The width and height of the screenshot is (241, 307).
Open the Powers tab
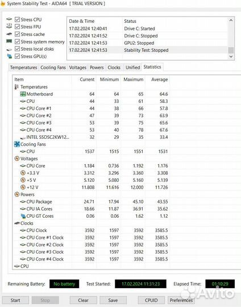[x=97, y=68]
